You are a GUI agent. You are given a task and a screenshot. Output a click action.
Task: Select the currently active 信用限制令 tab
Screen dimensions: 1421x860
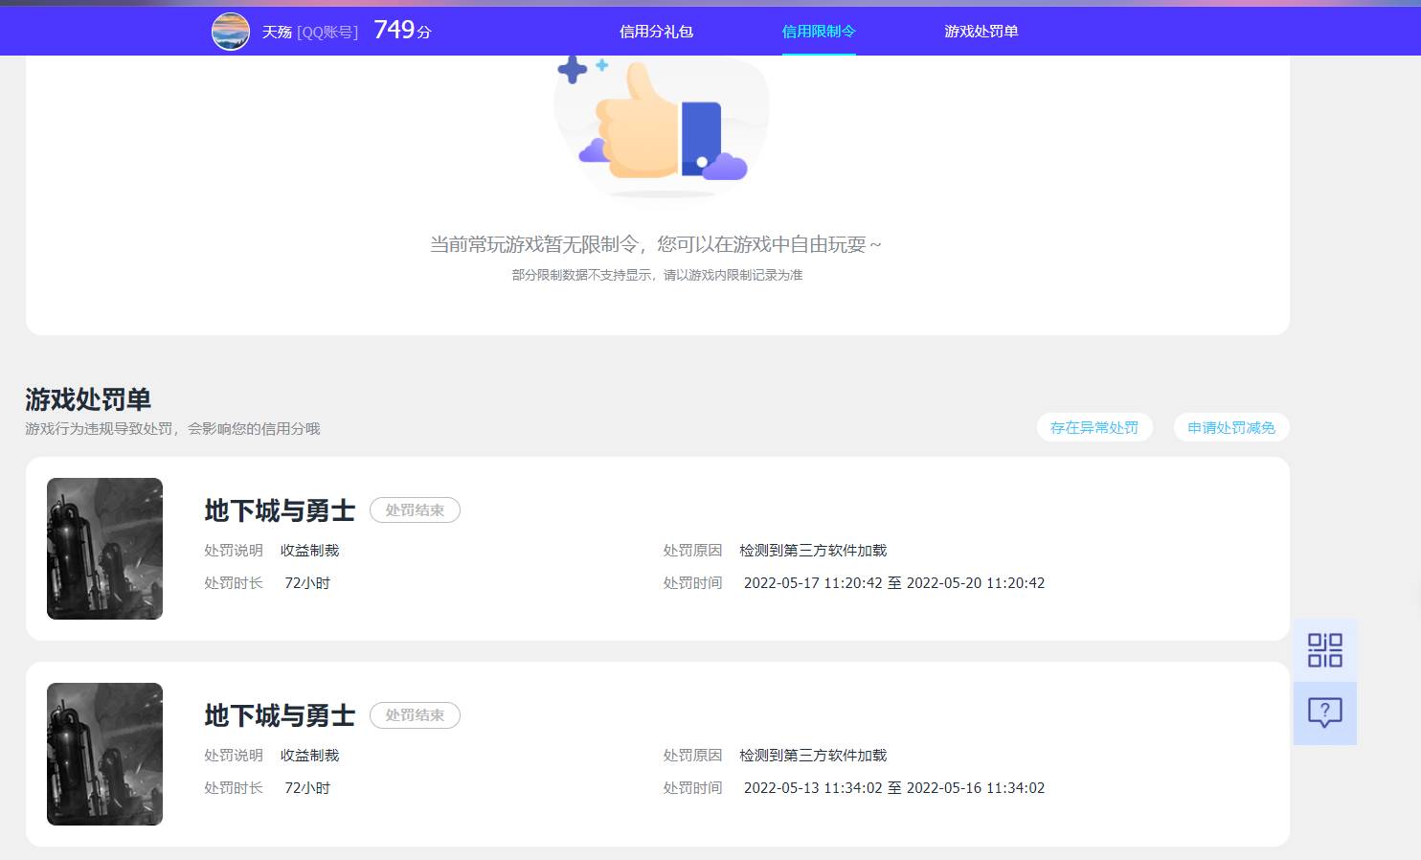pos(819,31)
